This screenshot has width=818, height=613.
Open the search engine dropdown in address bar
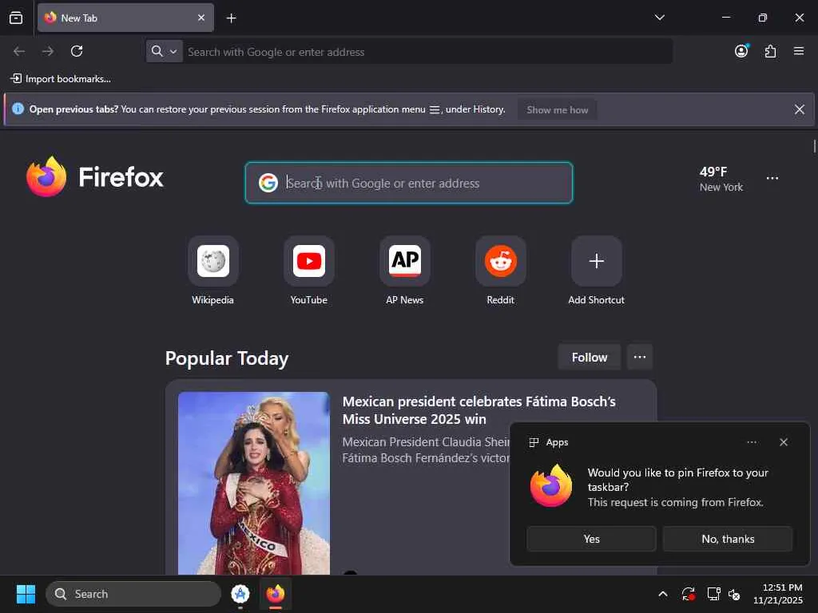[165, 51]
